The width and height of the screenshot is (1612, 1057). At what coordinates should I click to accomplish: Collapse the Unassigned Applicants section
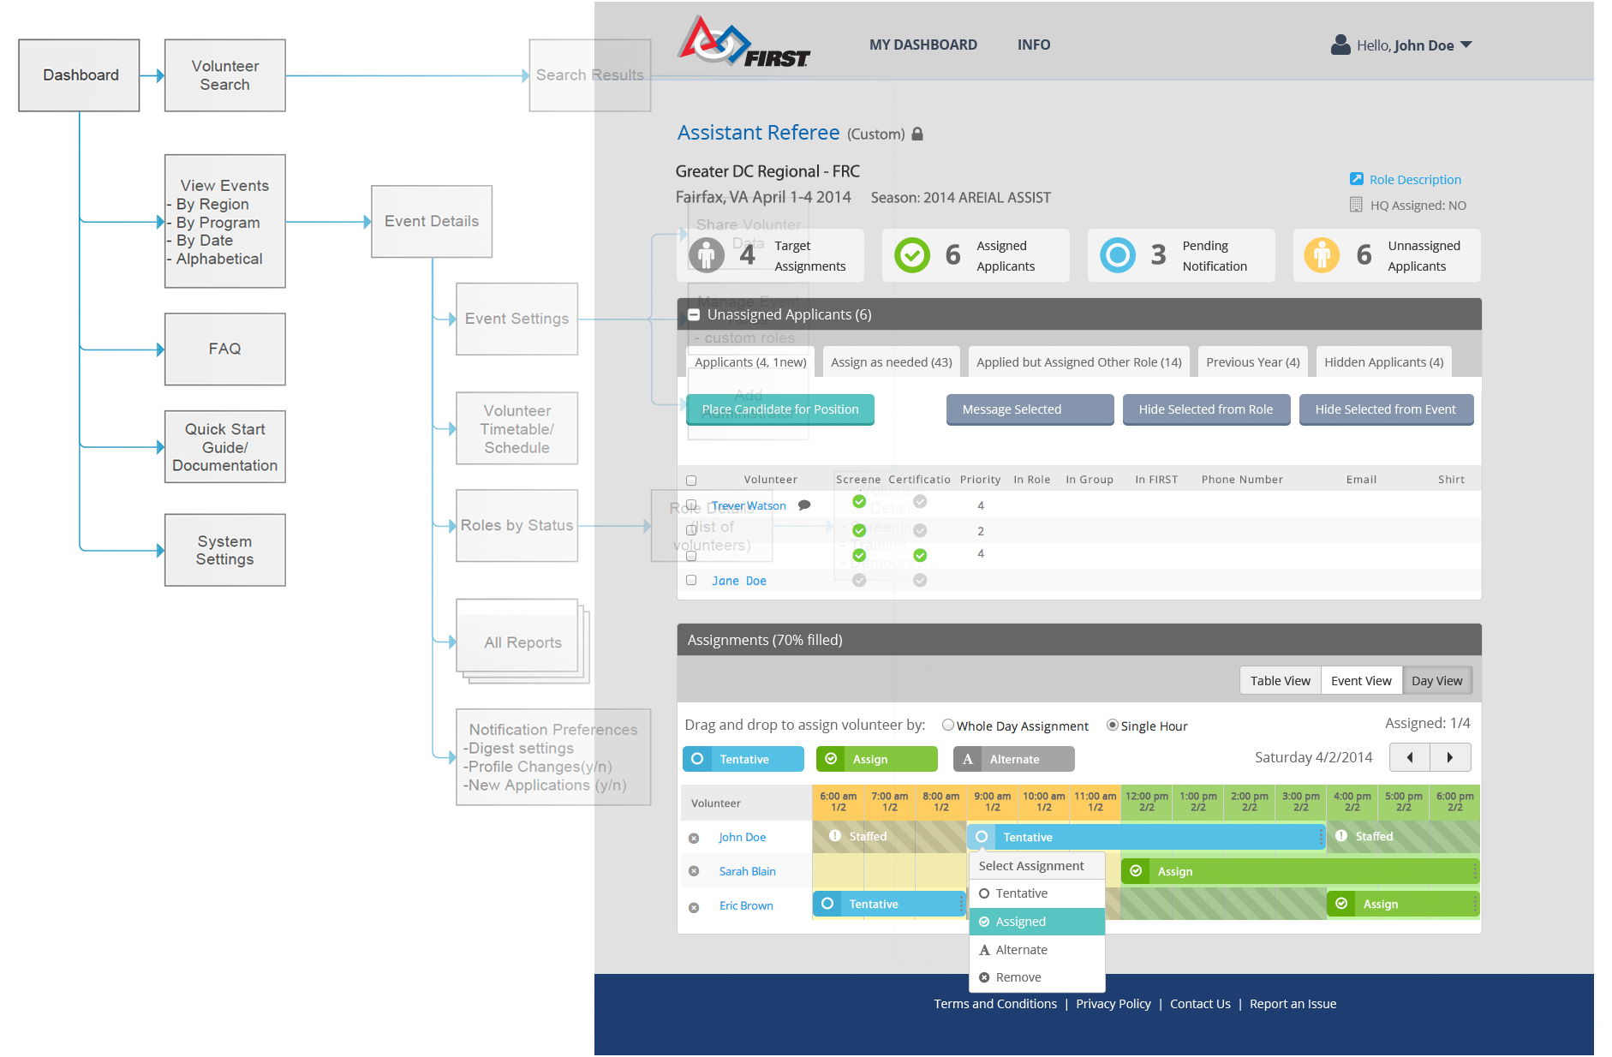coord(694,315)
